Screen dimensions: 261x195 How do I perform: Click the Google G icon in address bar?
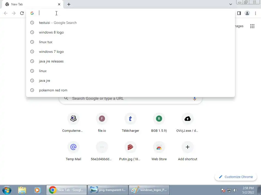click(x=32, y=13)
